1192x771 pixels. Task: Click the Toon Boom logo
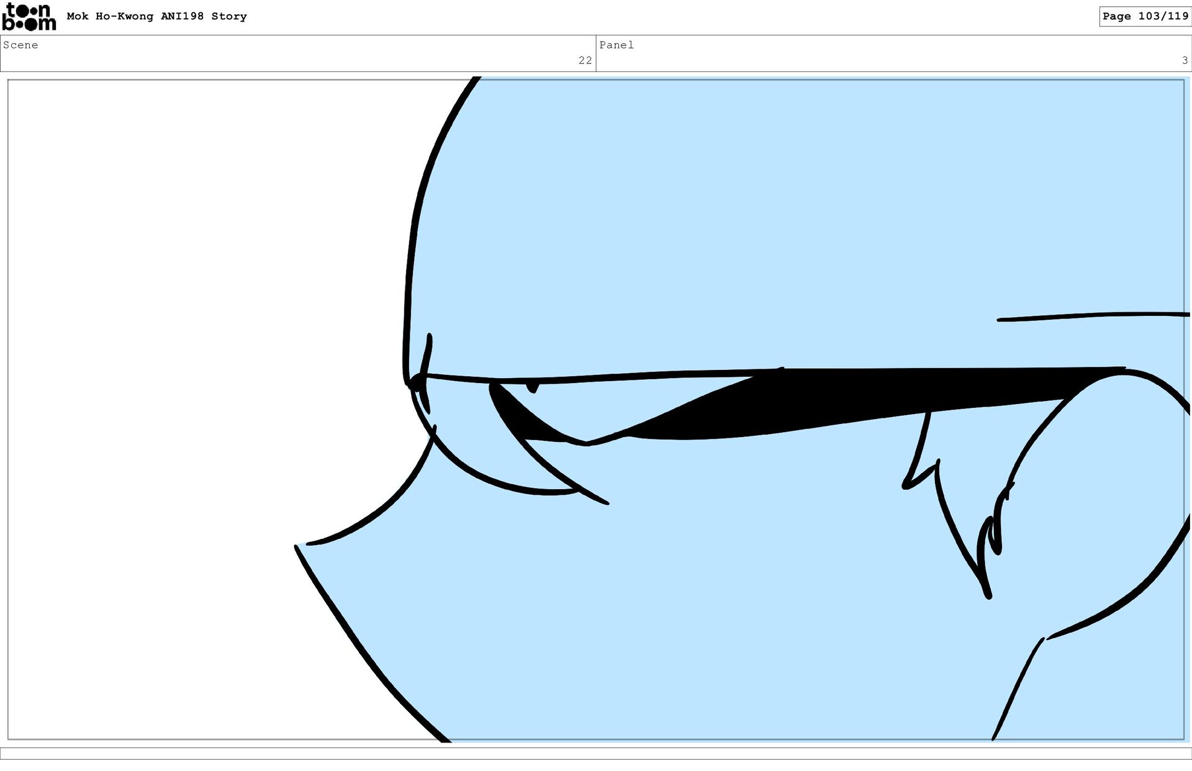coord(29,17)
